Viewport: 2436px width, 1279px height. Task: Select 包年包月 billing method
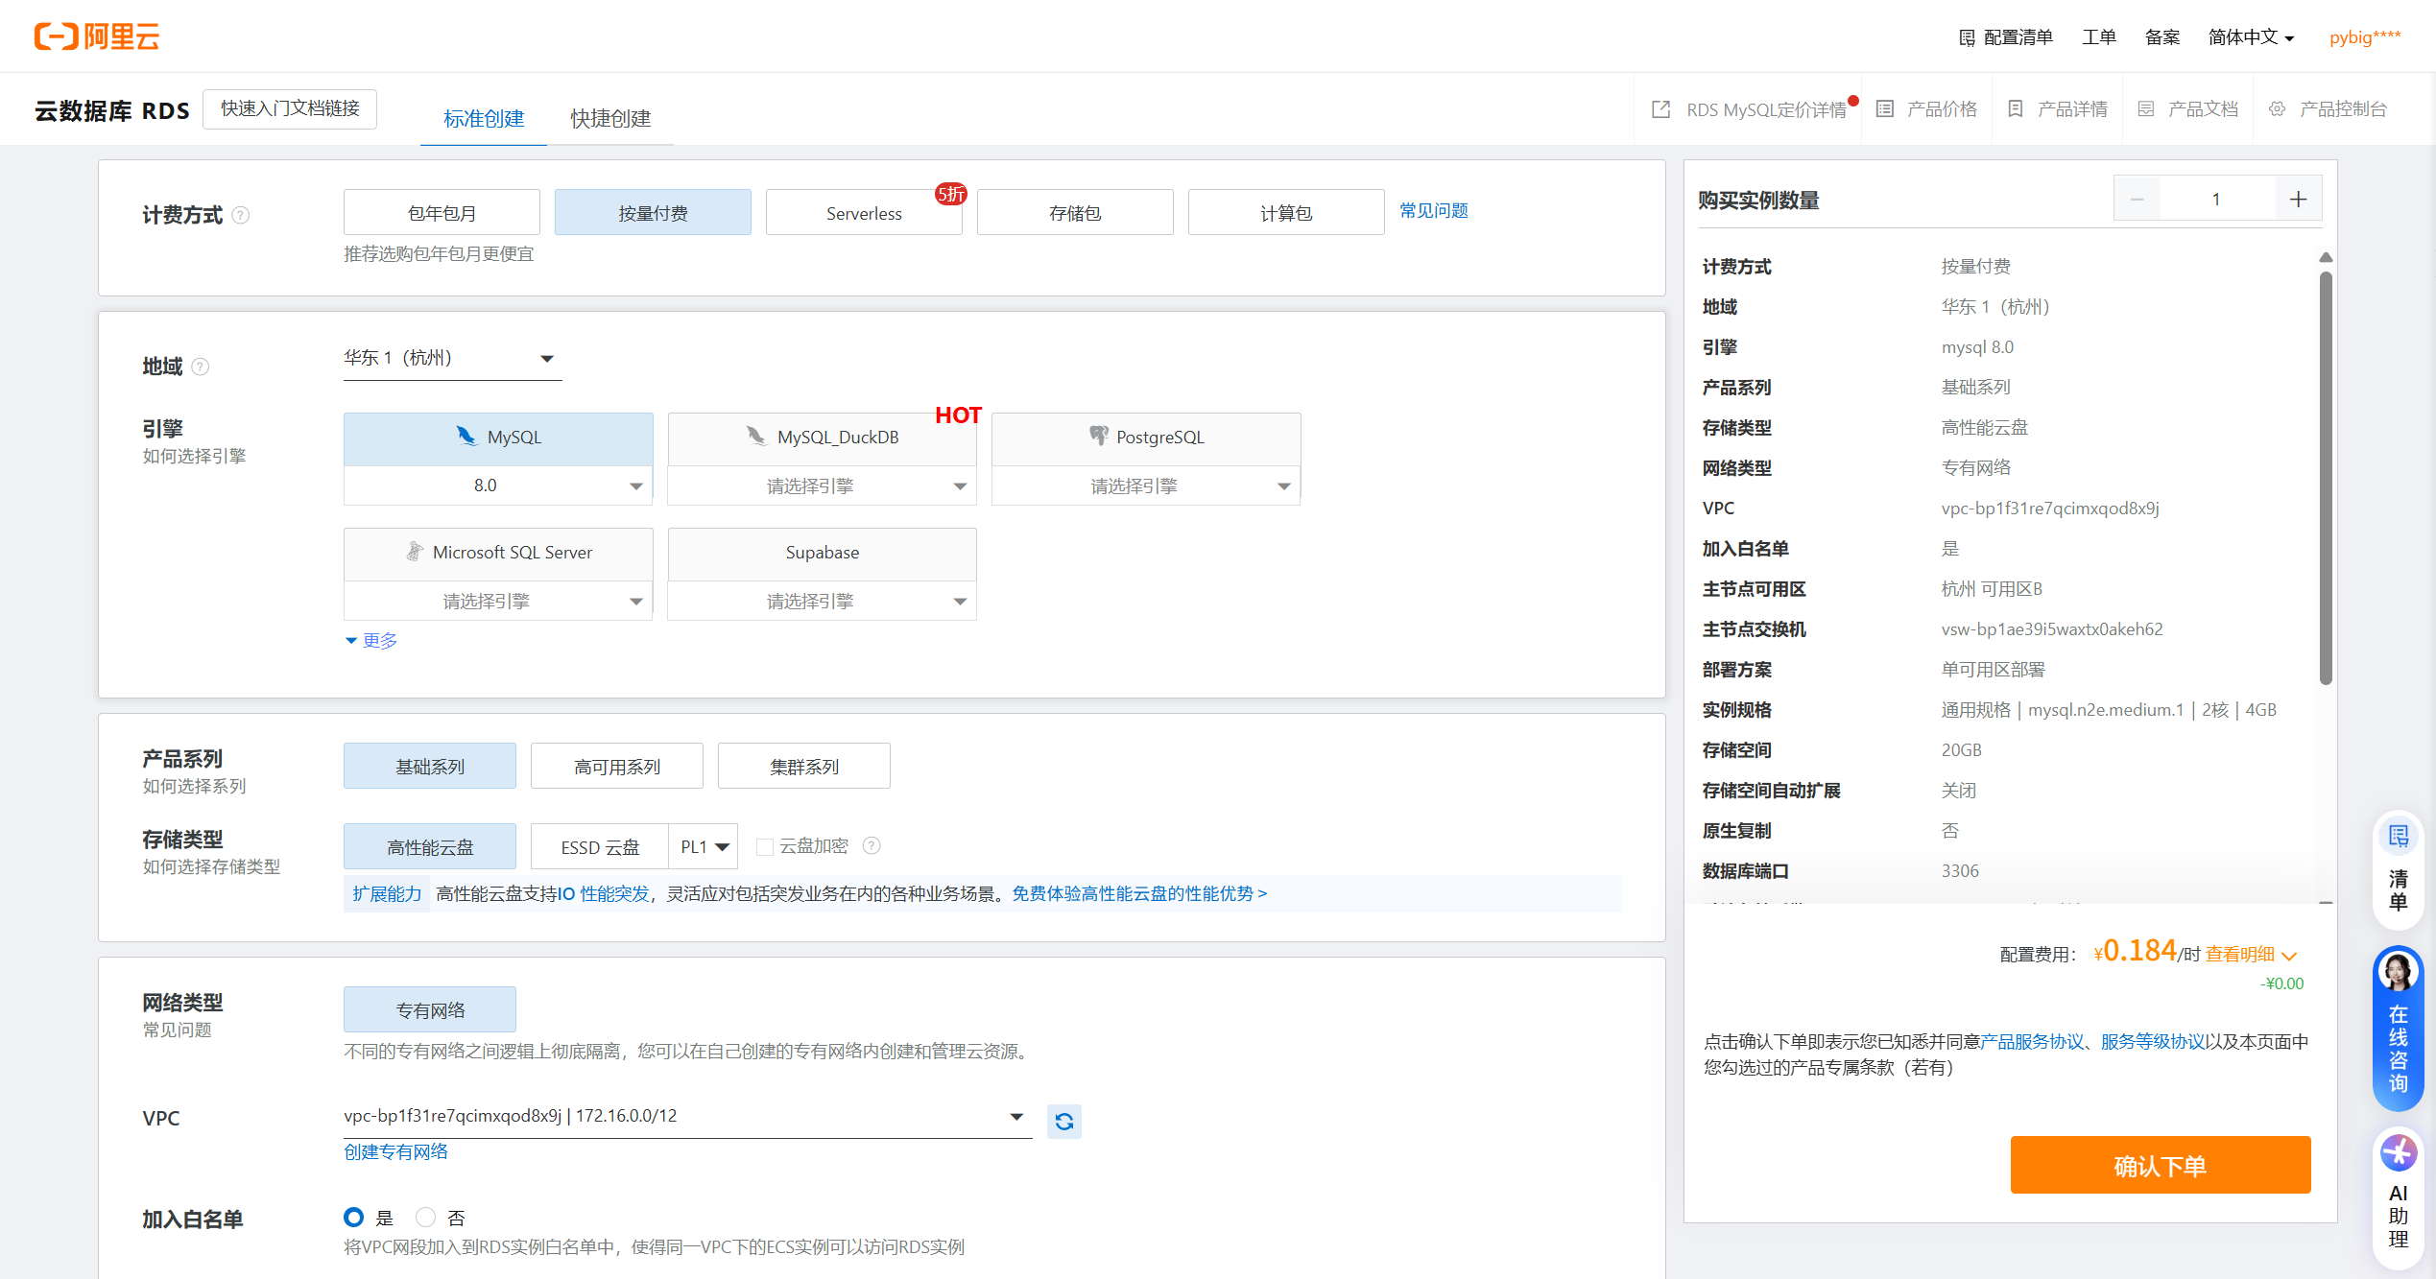coord(442,212)
